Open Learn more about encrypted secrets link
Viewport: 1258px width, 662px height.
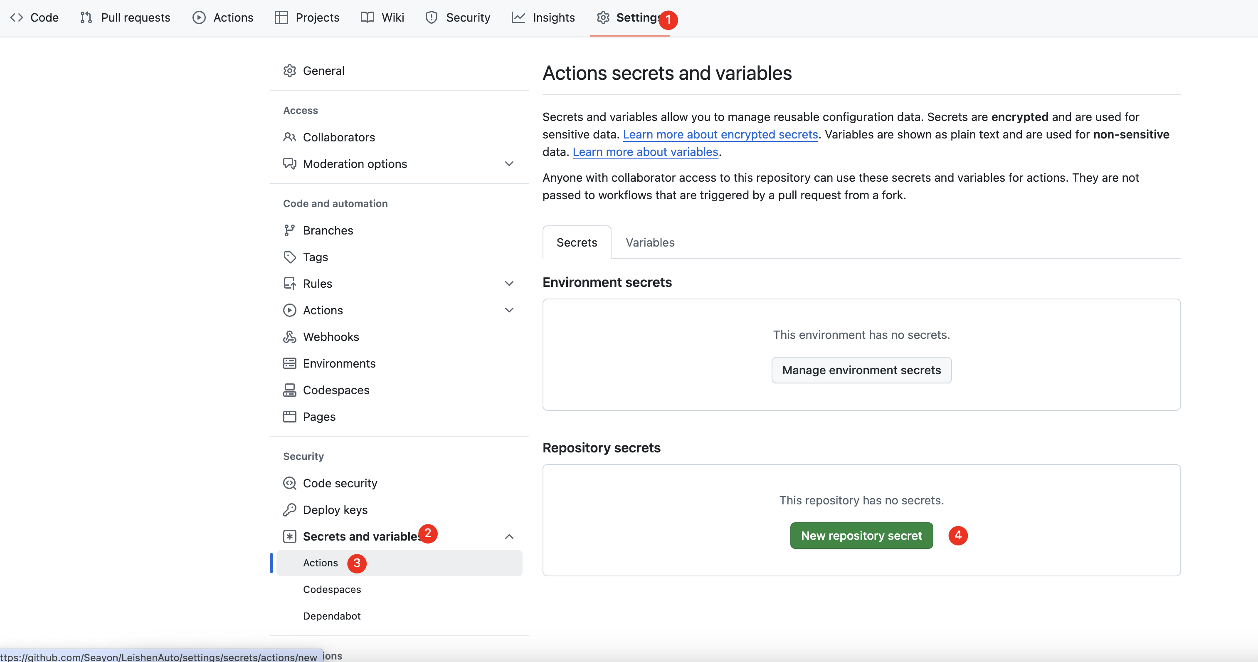coord(720,134)
